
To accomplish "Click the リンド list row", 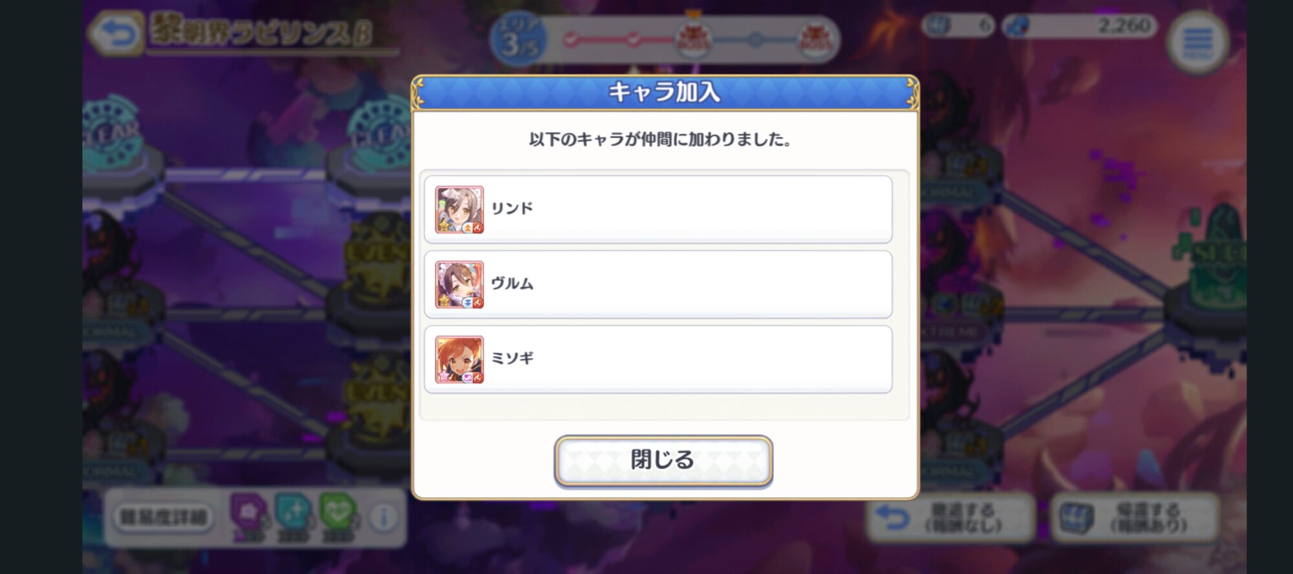I will 658,209.
